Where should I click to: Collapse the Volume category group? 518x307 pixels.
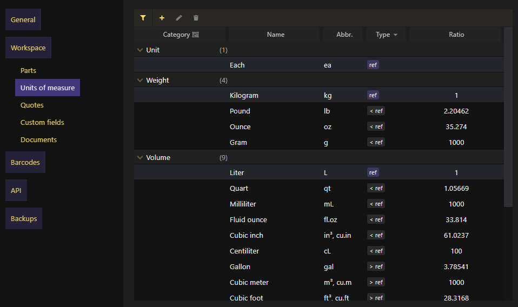[x=140, y=157]
